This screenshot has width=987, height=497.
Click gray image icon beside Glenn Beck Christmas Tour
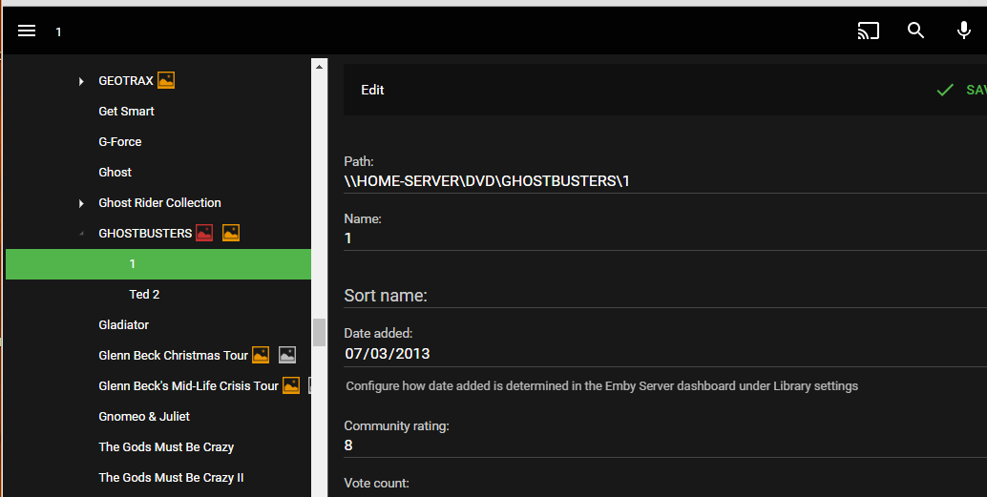(287, 355)
